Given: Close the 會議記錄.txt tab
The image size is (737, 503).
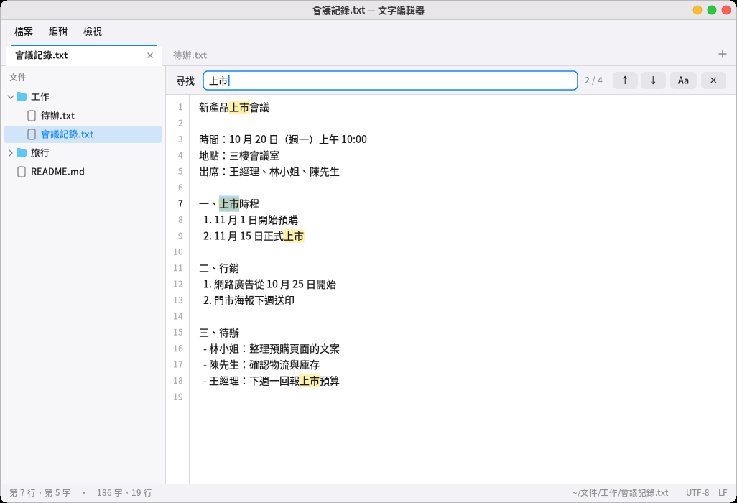Looking at the screenshot, I should click(150, 55).
